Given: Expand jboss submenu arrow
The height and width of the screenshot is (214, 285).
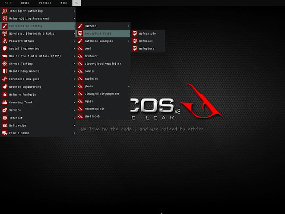Looking at the screenshot, I should point(129,86).
